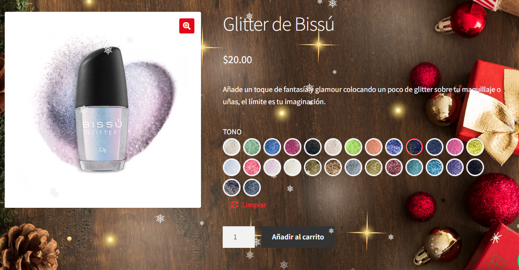The image size is (519, 270).
Task: Select the mint green glitter swatch
Action: [252, 147]
